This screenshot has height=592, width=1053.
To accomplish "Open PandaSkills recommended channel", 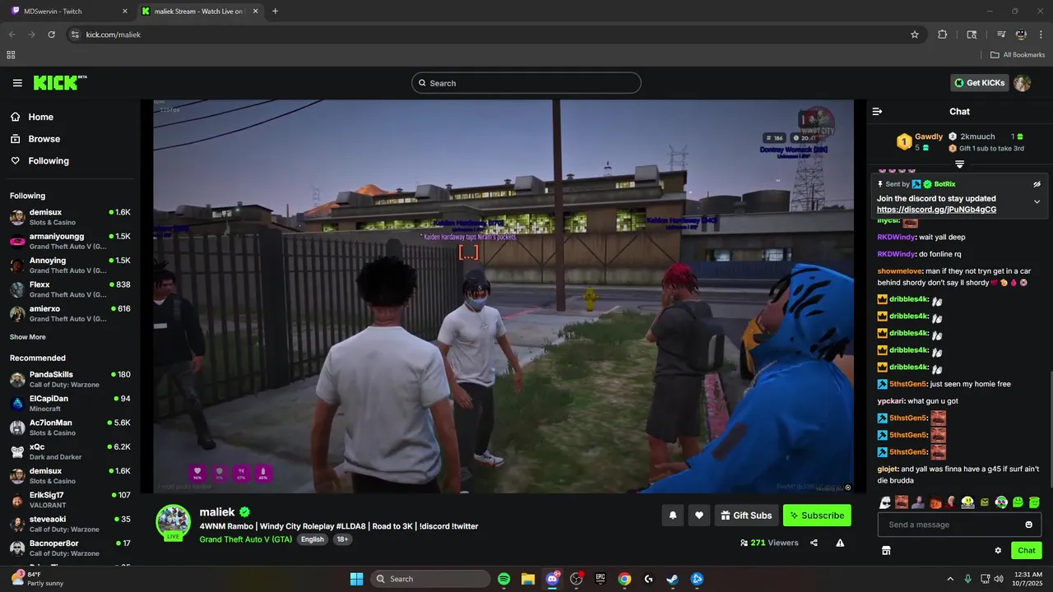I will click(x=70, y=379).
